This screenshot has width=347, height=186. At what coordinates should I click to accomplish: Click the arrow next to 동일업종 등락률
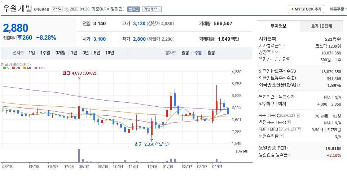point(289,155)
